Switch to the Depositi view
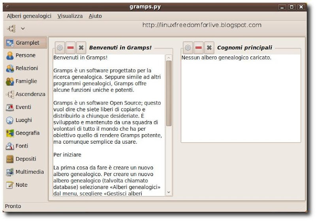316x221 pixels. tap(25, 159)
